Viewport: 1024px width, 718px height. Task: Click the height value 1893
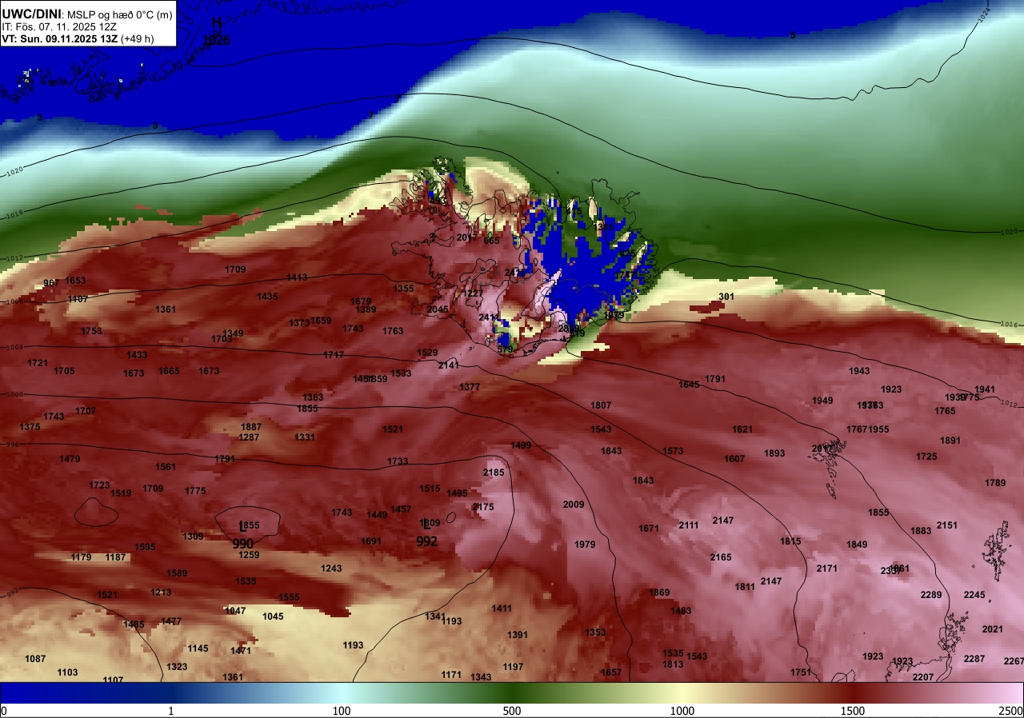[x=774, y=453]
